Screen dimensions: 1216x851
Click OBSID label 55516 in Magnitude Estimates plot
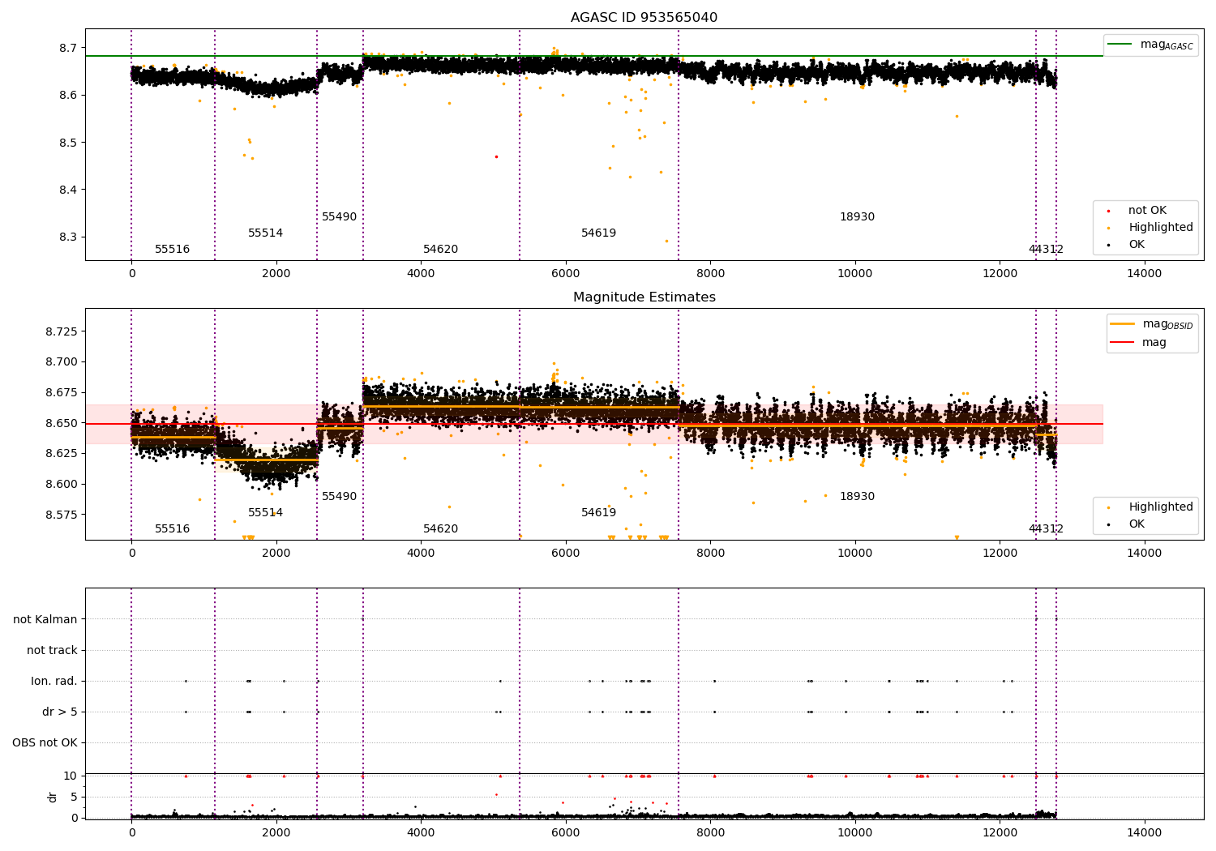[173, 529]
